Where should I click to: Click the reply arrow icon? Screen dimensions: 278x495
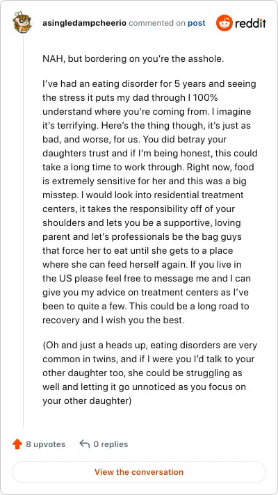(85, 444)
